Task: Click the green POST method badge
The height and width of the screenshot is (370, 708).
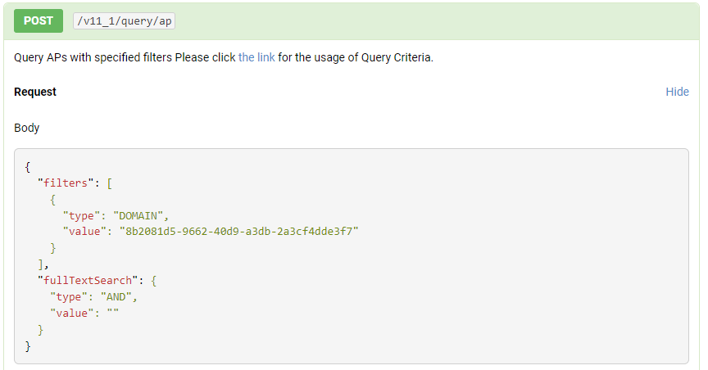Action: coord(39,20)
